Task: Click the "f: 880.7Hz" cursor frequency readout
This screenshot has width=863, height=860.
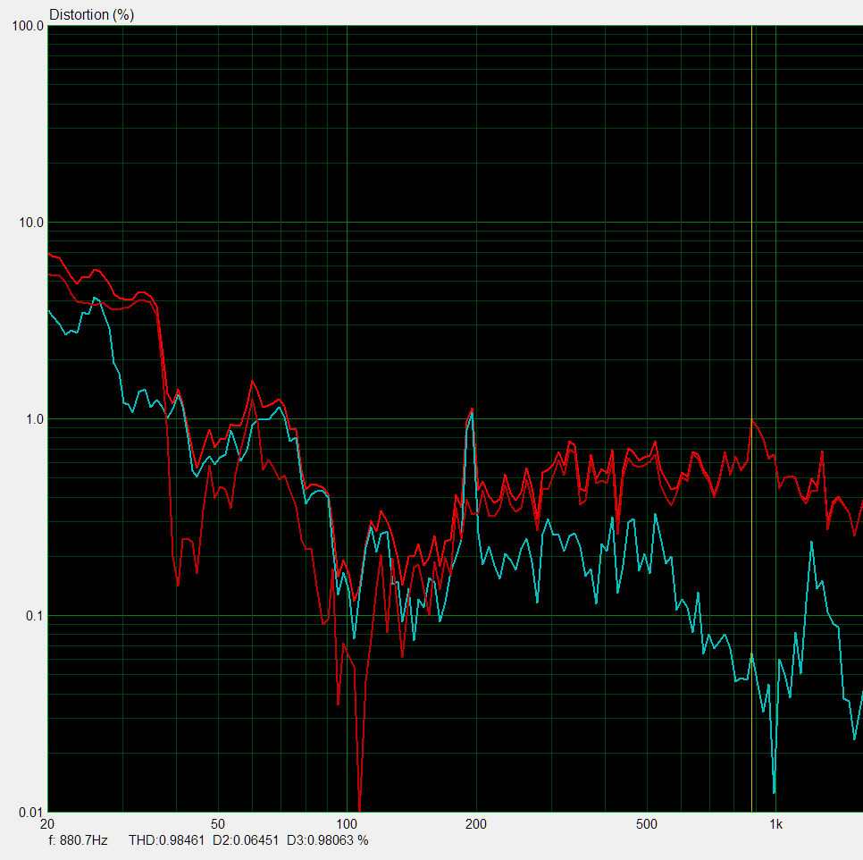Action: (80, 841)
